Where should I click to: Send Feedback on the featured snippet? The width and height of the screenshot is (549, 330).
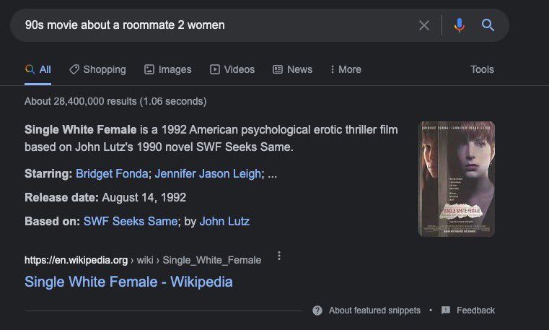click(x=468, y=311)
